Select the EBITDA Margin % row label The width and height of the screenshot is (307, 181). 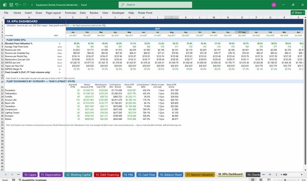(13, 69)
